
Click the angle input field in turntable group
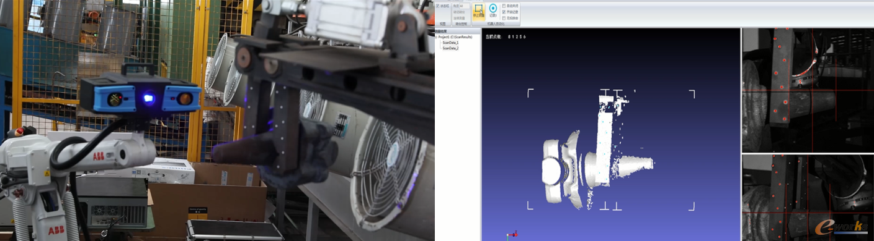pyautogui.click(x=464, y=6)
